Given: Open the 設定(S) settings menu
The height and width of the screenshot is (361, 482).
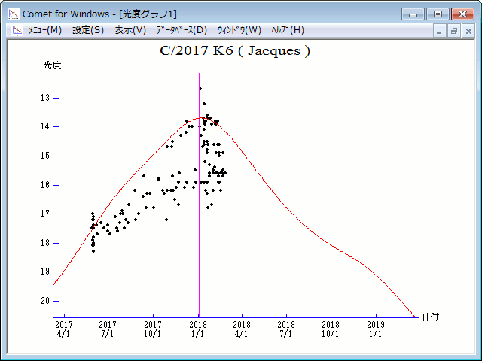Looking at the screenshot, I should click(88, 30).
